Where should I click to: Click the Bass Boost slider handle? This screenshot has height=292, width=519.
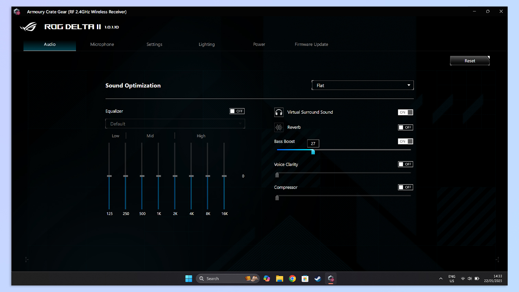coord(313,152)
